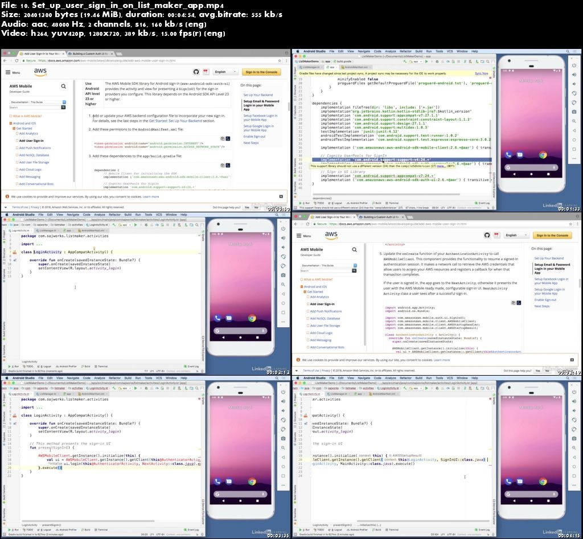This screenshot has width=583, height=539.
Task: Click dark icon on dependencies code block, 00:00:50 frame
Action: (228, 165)
